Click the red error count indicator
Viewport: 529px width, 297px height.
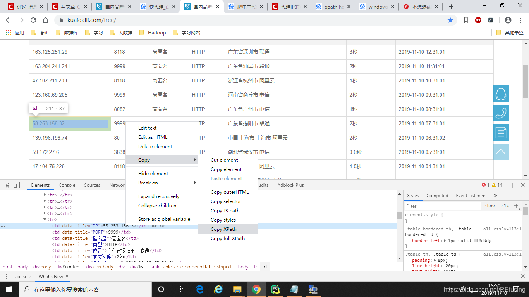[x=485, y=185]
